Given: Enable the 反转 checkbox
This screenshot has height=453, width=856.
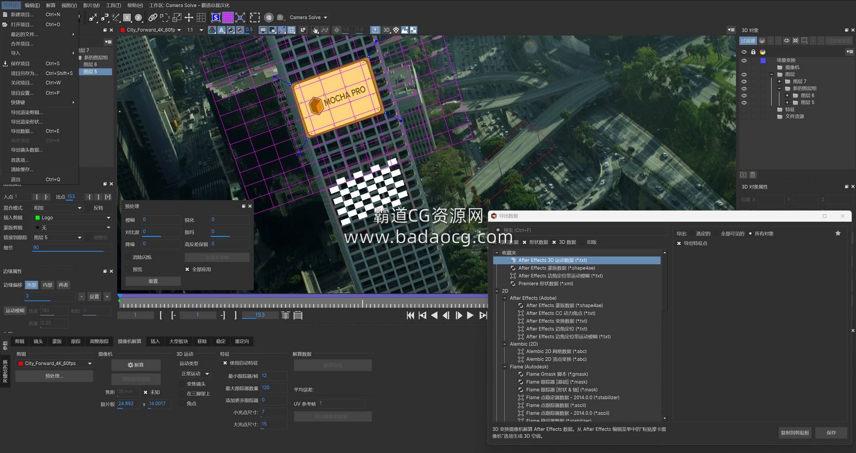Looking at the screenshot, I should pos(89,208).
